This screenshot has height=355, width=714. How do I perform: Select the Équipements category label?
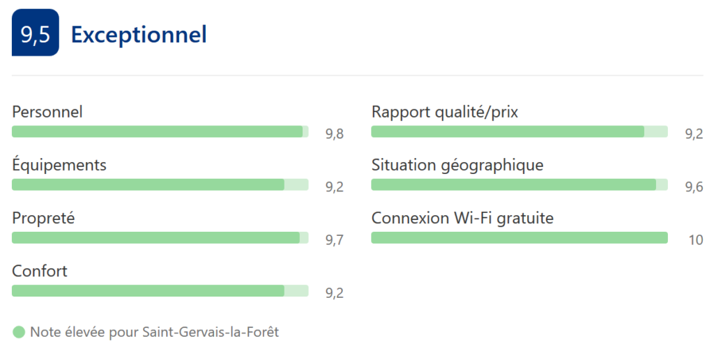59,164
